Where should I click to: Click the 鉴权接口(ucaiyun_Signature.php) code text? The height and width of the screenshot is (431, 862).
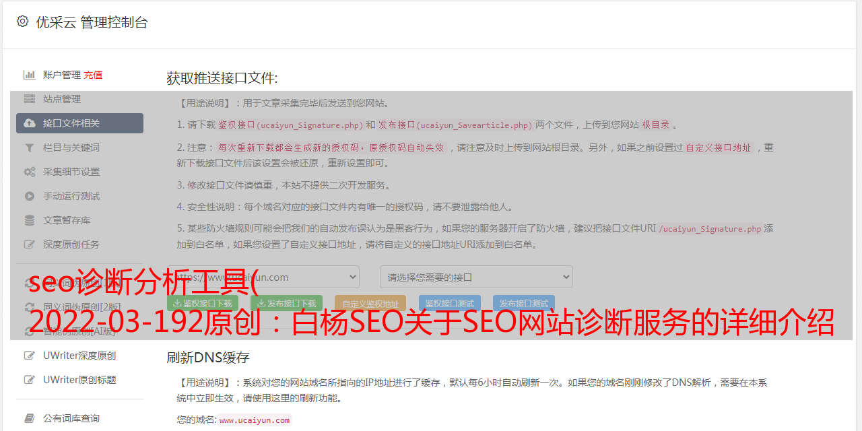[291, 125]
